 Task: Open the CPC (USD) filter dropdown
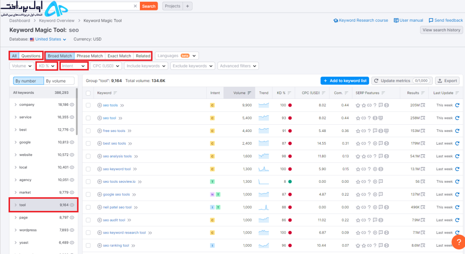pos(106,66)
